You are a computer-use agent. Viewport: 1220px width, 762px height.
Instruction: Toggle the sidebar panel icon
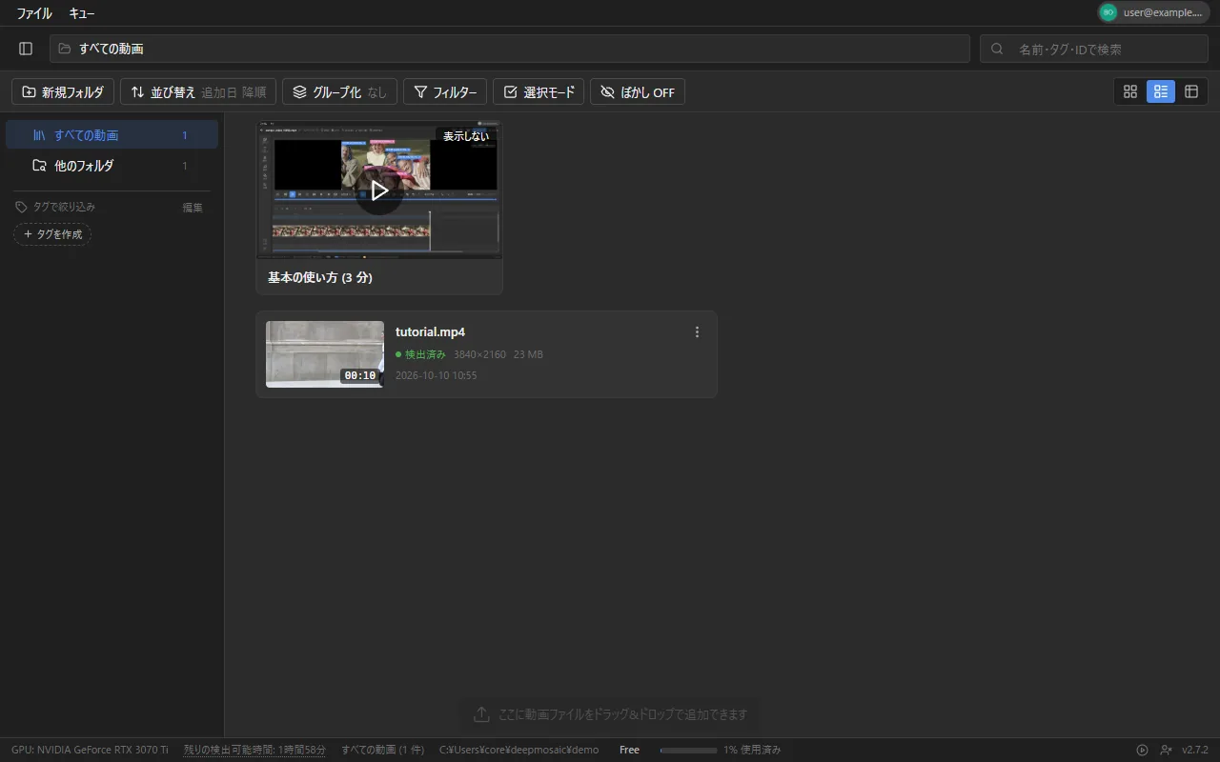point(26,49)
